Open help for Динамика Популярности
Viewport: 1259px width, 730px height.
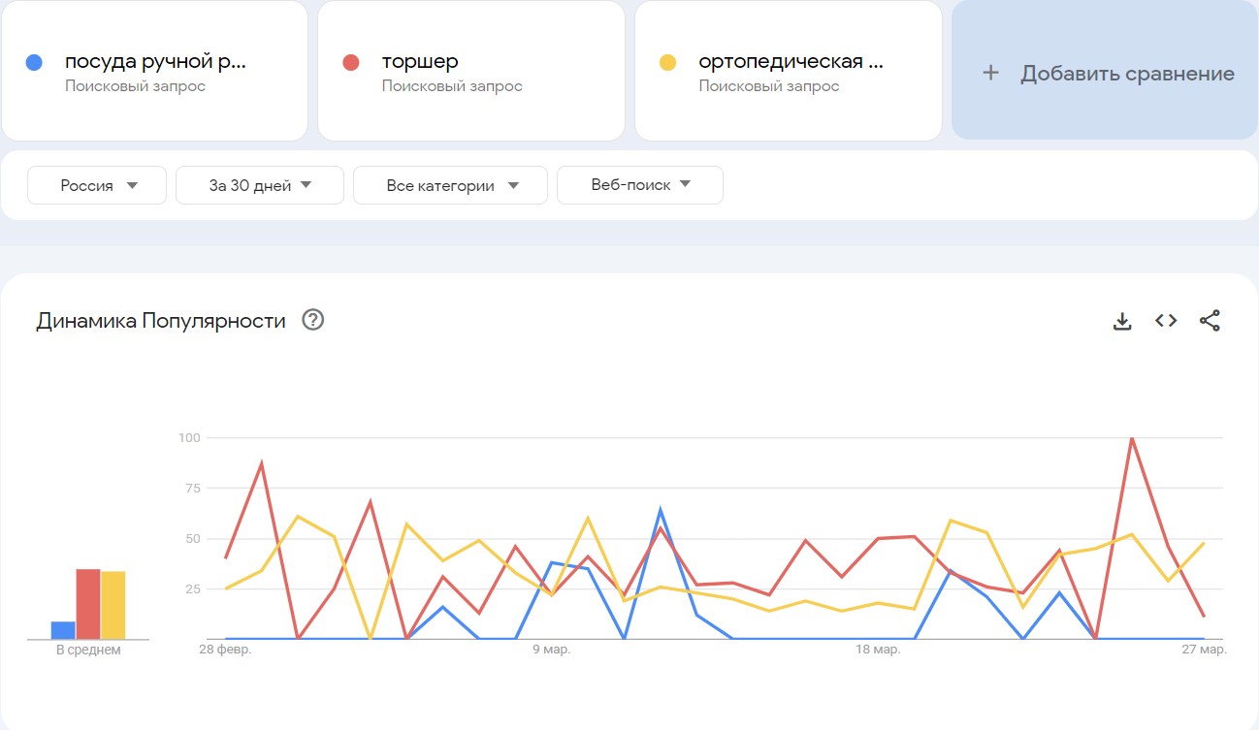(312, 320)
